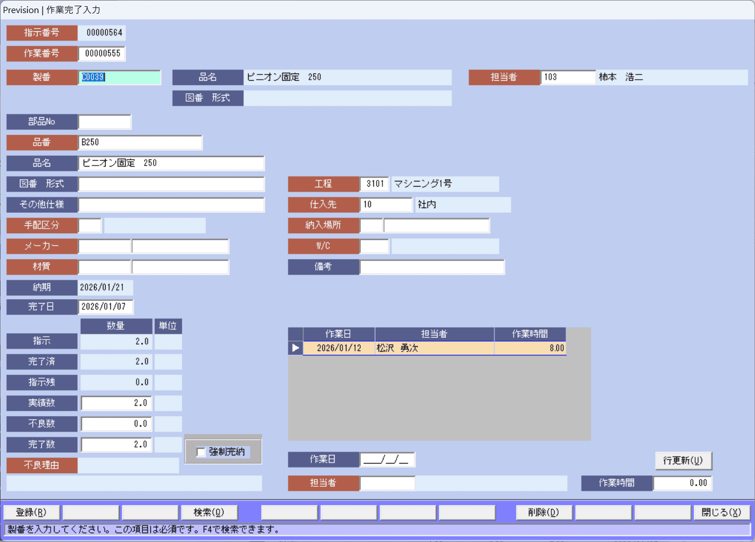Click the 担当者 code field showing 103
This screenshot has height=542, width=755.
tap(567, 77)
